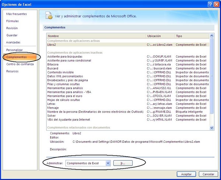Click the help question mark icon
This screenshot has width=221, height=180.
pos(210,4)
